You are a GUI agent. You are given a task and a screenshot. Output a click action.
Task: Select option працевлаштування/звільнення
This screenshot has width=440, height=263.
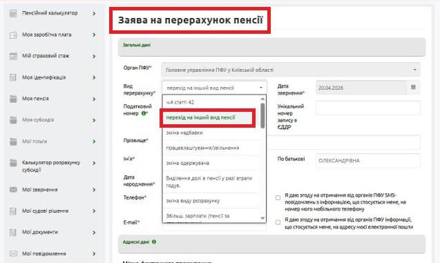pos(211,148)
